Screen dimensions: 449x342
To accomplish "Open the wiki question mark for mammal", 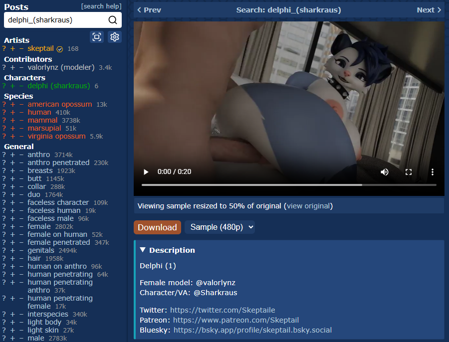I will tap(4, 120).
